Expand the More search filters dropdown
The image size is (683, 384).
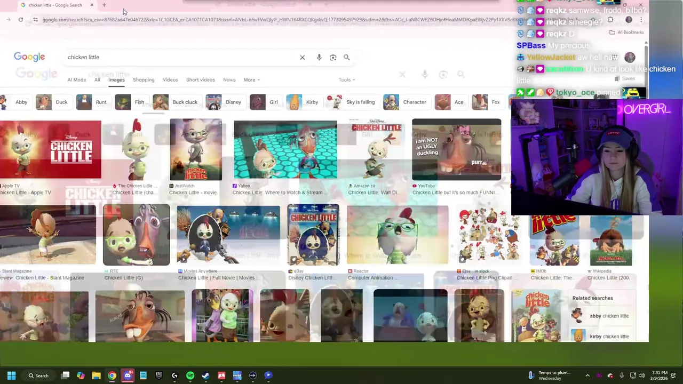[251, 80]
